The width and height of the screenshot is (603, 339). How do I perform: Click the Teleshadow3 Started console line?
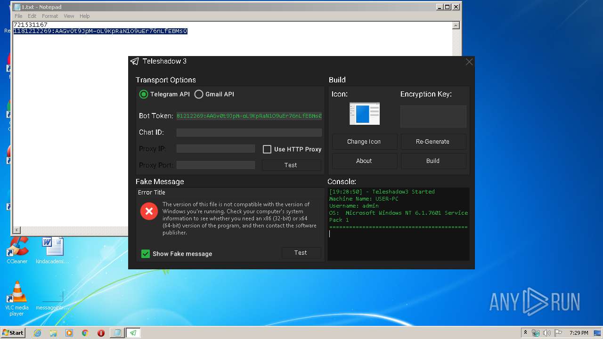coord(382,192)
